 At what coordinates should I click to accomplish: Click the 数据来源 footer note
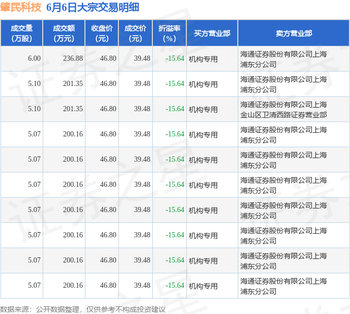point(82,309)
